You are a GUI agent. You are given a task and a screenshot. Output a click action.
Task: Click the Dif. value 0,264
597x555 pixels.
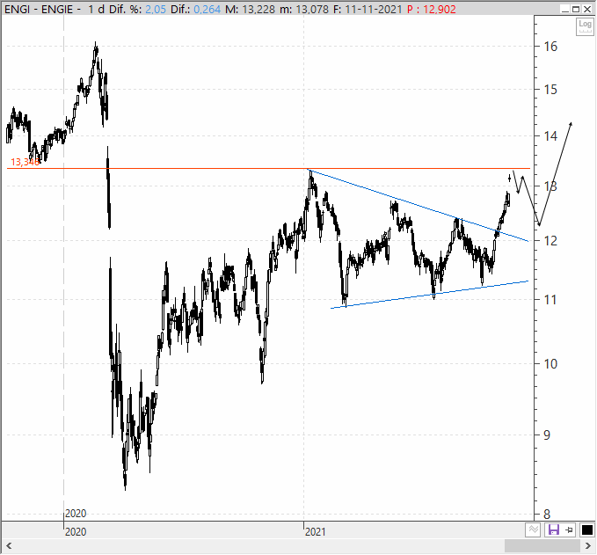207,9
